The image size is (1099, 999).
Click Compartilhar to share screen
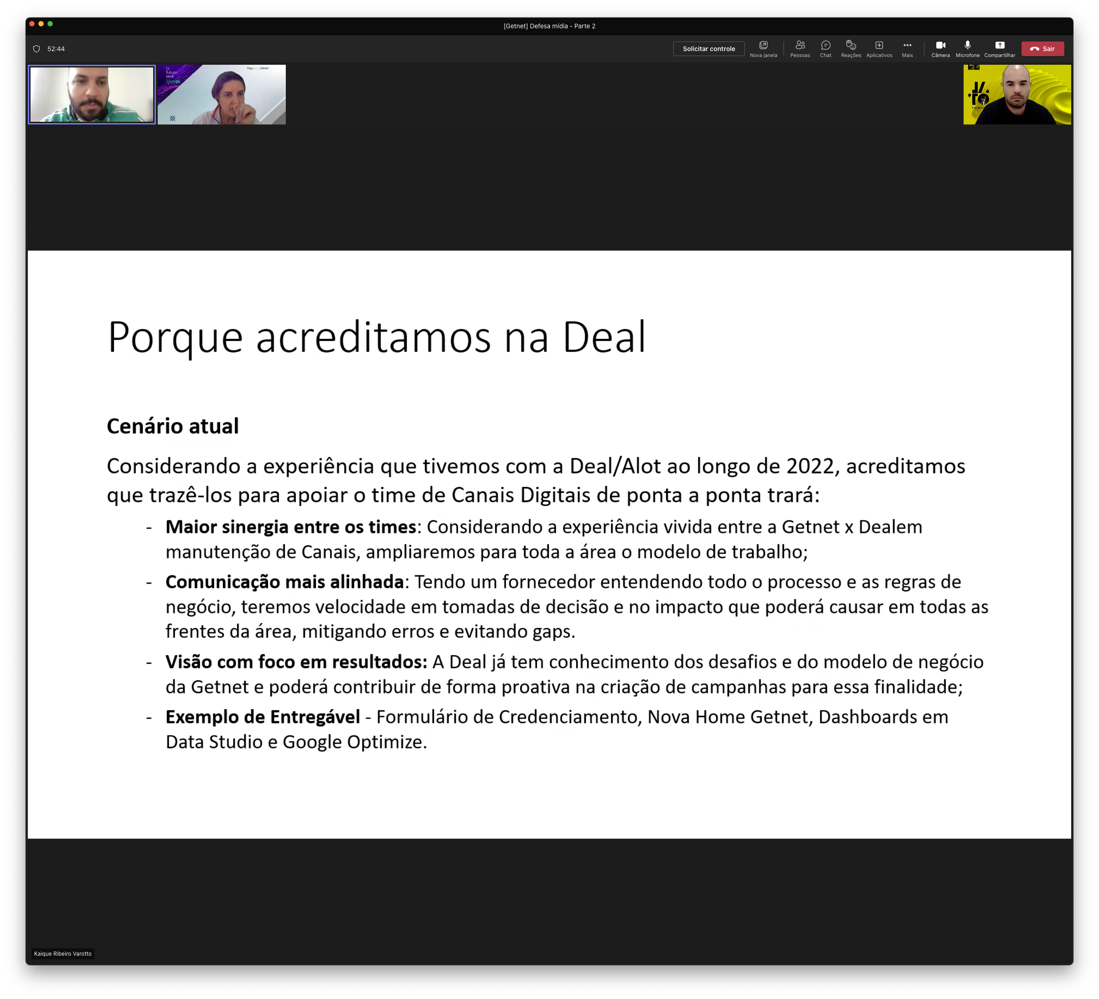[999, 48]
